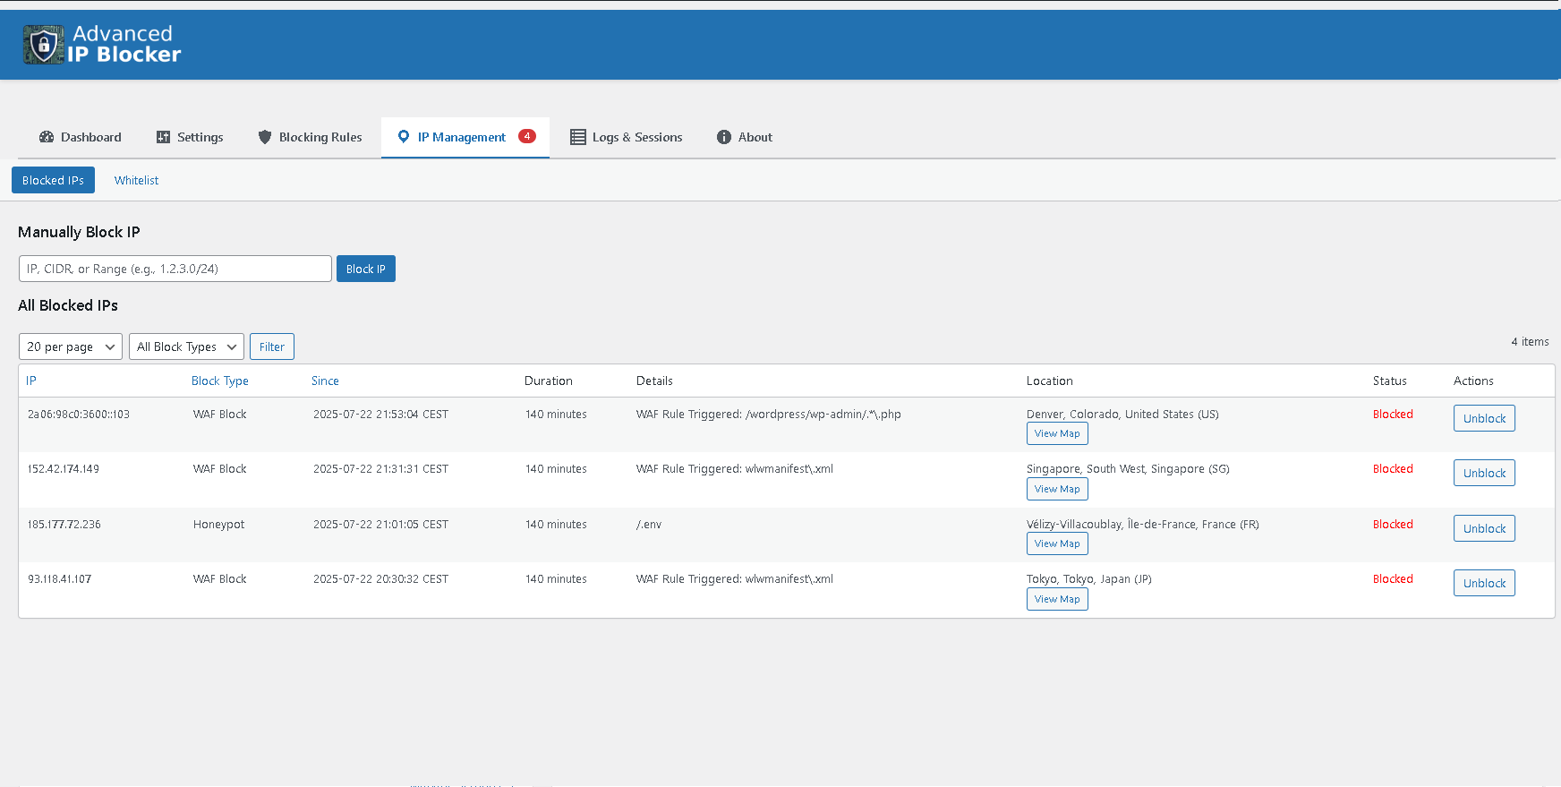Click the Filter button
The image size is (1561, 787).
[x=272, y=346]
